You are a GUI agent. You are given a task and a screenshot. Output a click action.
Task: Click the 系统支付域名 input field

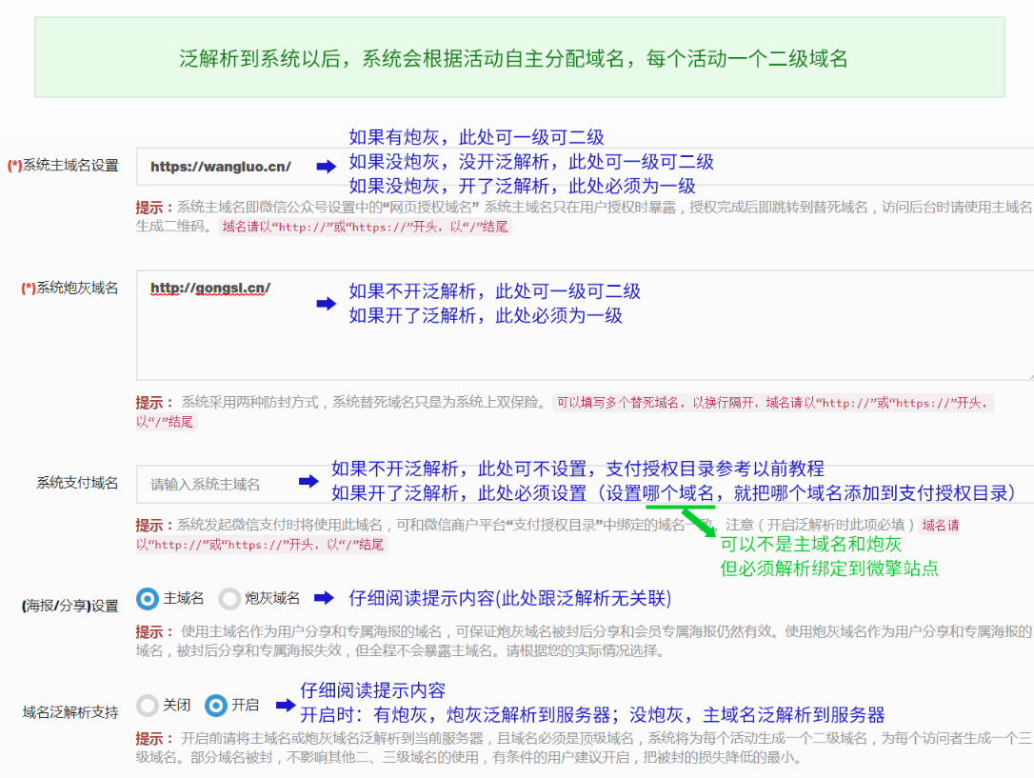(585, 484)
